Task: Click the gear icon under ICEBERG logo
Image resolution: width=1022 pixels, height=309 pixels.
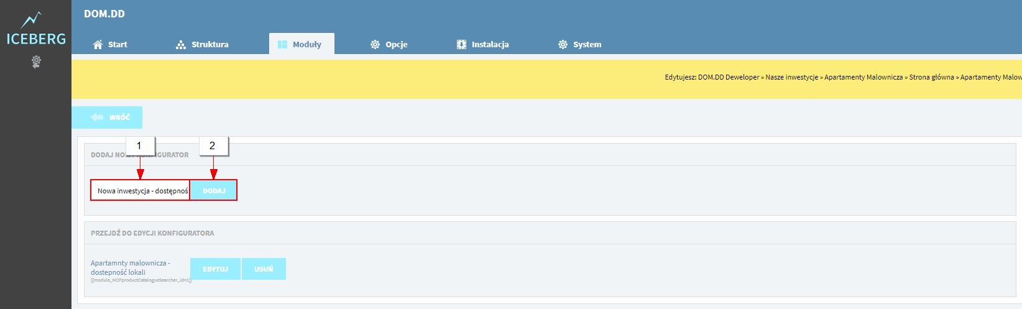Action: click(36, 62)
